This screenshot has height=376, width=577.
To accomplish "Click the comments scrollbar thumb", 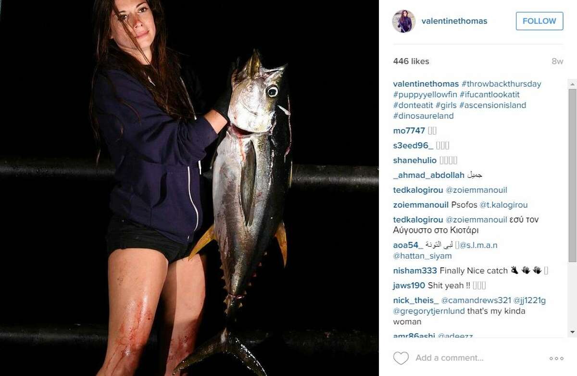I will point(572,175).
